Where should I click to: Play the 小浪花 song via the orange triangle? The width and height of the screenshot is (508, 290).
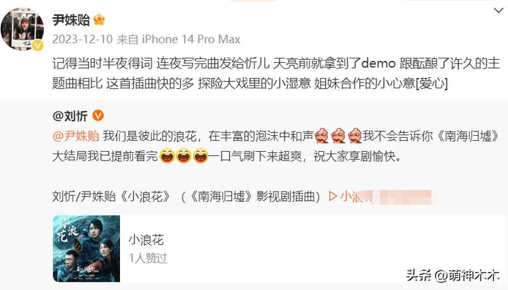pos(332,196)
